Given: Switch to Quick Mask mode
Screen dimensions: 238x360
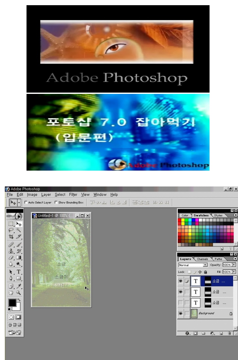Looking at the screenshot, I should coord(18,317).
